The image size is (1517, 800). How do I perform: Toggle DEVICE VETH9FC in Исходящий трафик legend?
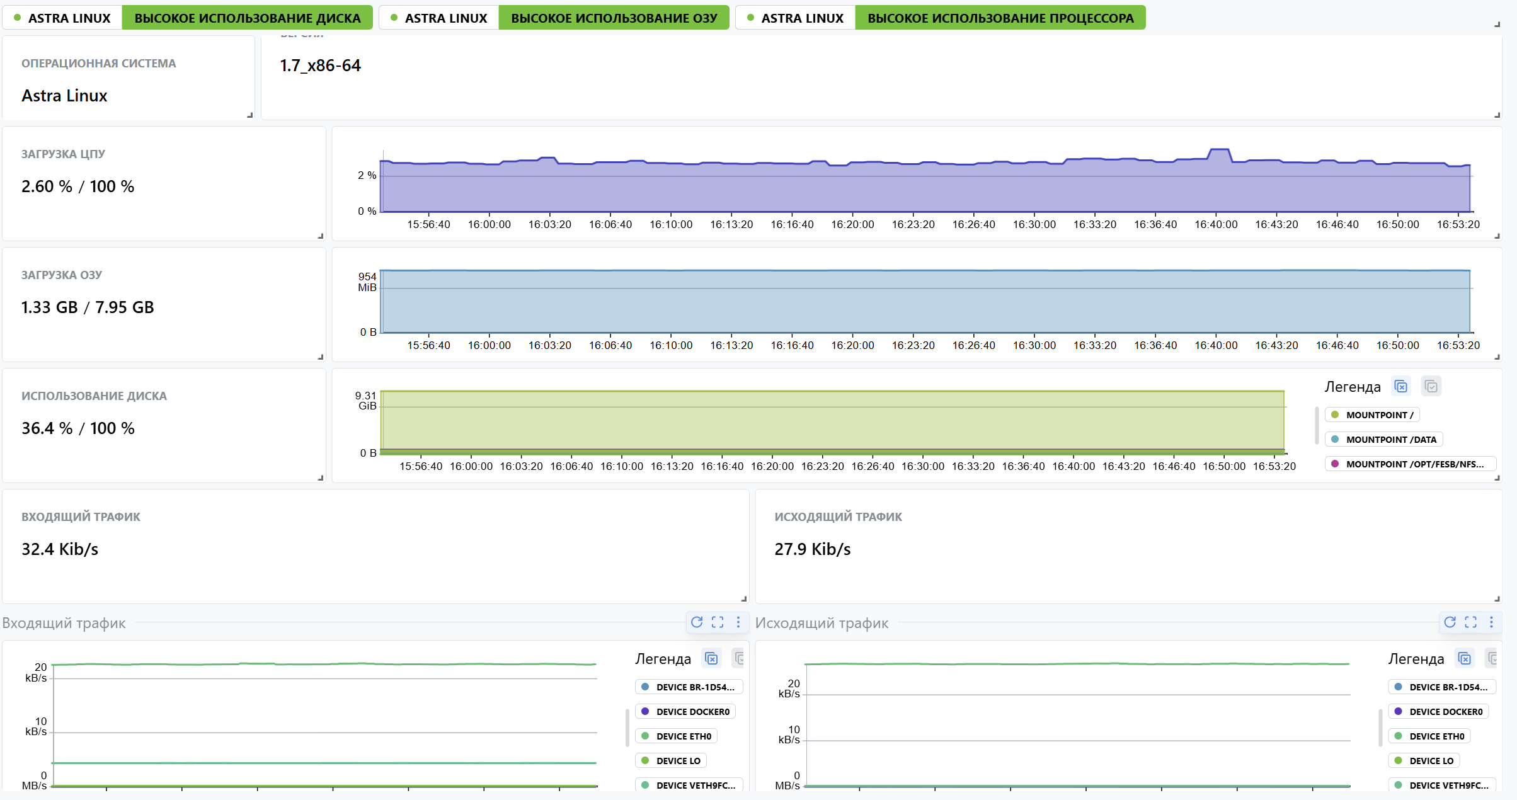[x=1442, y=785]
